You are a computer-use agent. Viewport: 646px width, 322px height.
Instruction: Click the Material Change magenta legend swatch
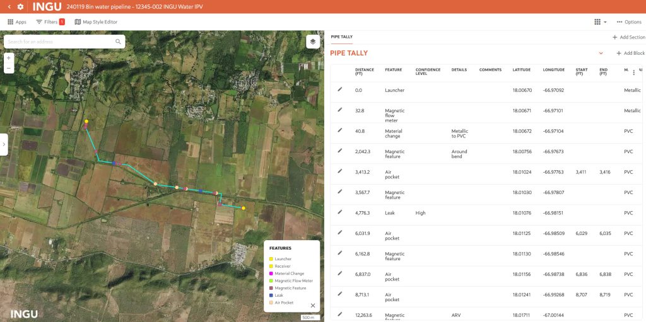[x=271, y=273]
